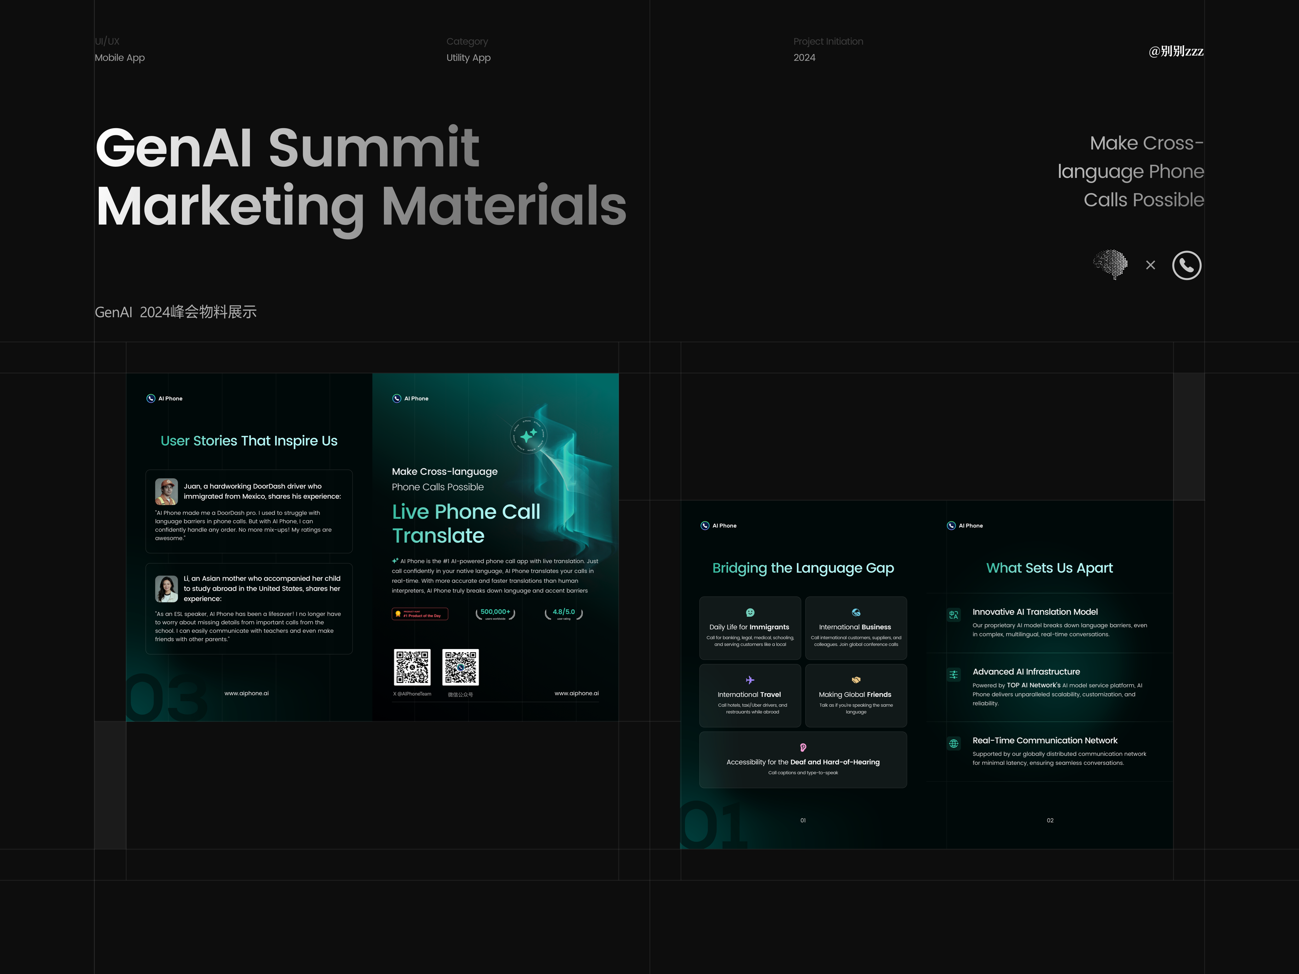
Task: Select Li's avatar photo
Action: pyautogui.click(x=166, y=589)
